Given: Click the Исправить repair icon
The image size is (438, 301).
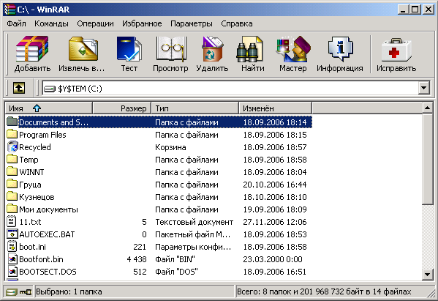Looking at the screenshot, I should pyautogui.click(x=396, y=53).
